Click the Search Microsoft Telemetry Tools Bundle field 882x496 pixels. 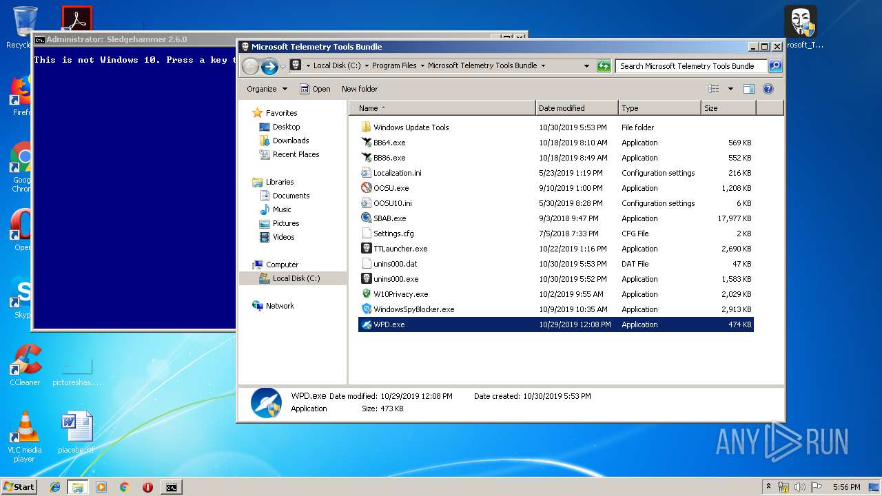pos(691,66)
